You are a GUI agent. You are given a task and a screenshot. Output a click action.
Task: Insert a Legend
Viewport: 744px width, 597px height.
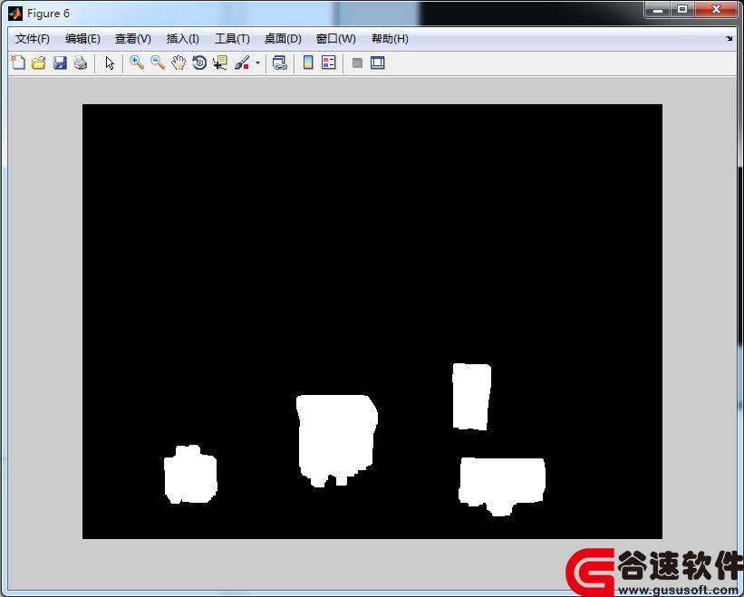(328, 63)
